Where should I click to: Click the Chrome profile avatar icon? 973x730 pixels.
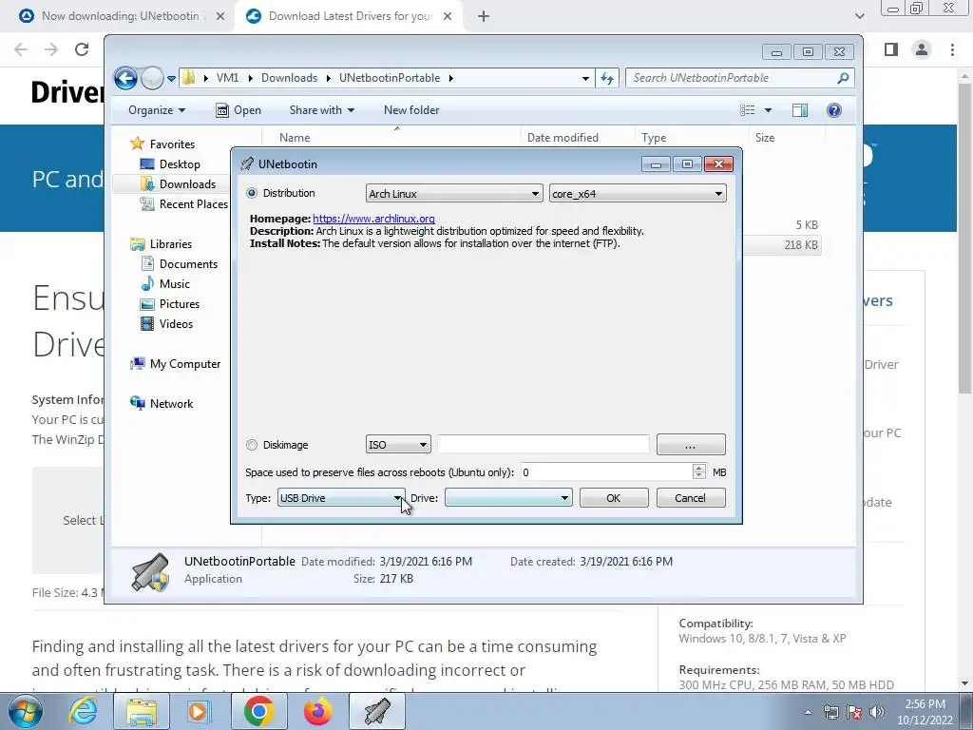pos(922,49)
